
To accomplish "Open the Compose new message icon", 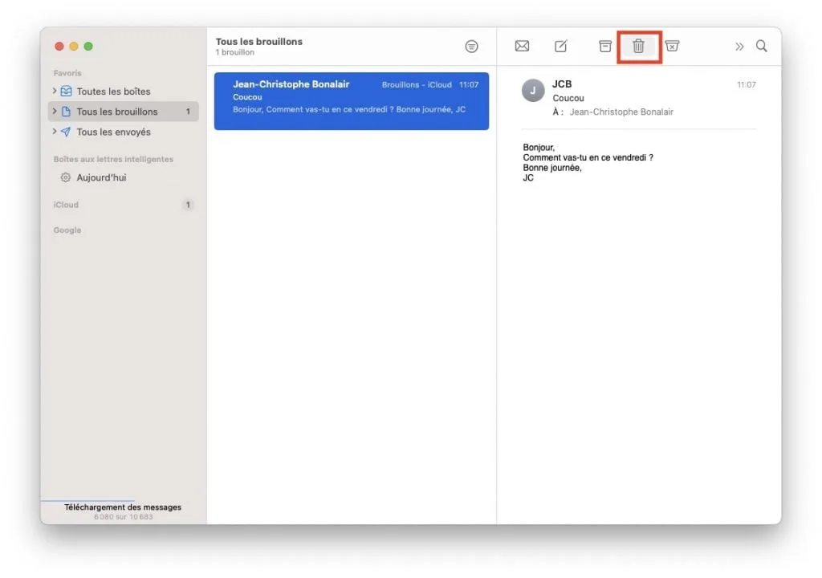I will [561, 46].
